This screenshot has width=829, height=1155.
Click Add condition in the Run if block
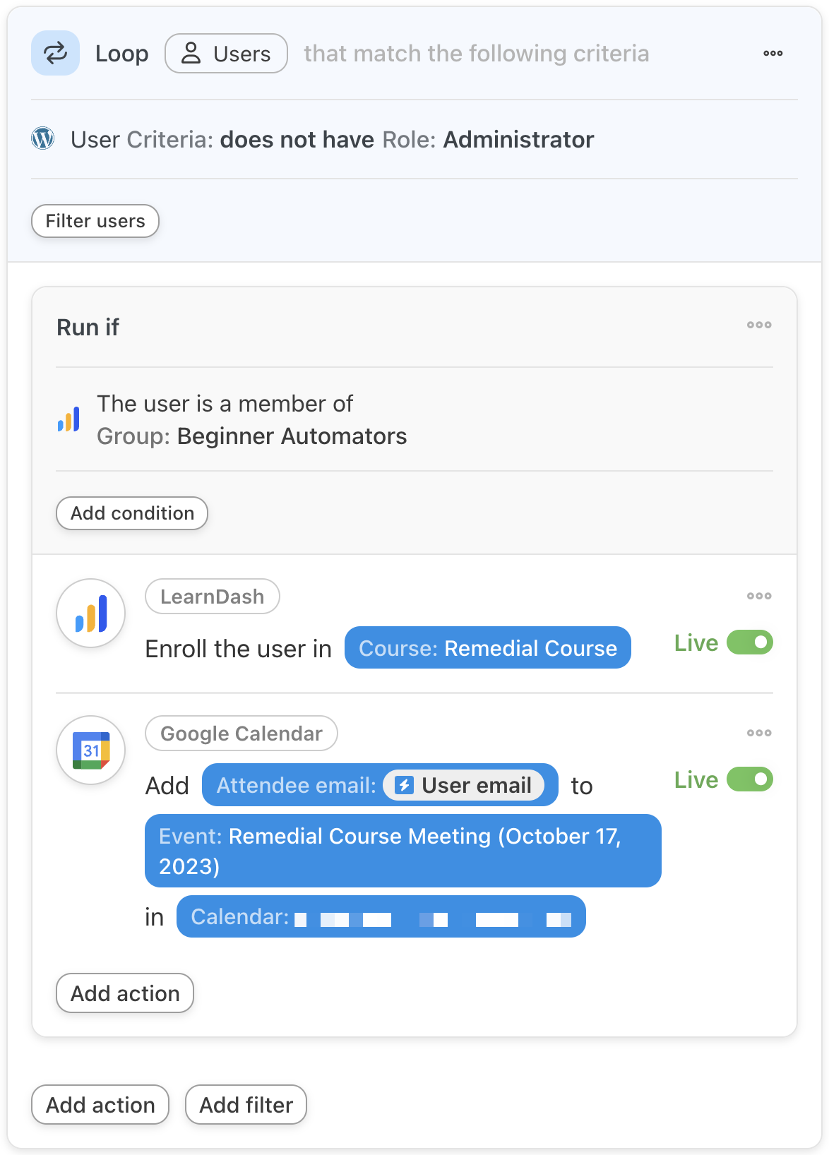click(132, 513)
